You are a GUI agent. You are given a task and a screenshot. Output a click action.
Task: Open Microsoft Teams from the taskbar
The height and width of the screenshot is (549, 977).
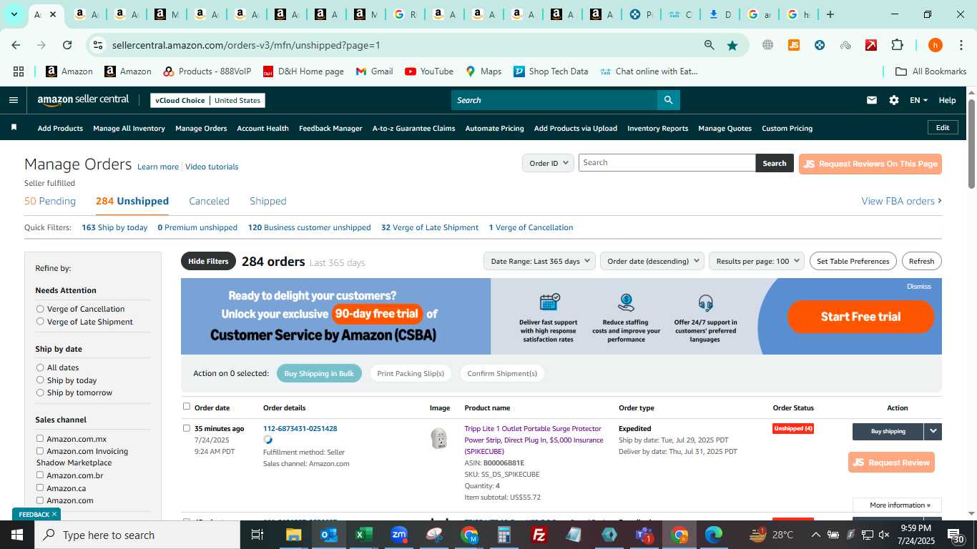coord(644,535)
